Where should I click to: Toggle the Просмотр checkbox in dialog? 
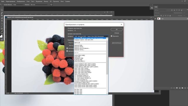point(112,36)
